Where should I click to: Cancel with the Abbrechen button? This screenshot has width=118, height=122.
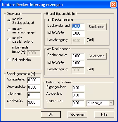(77, 114)
